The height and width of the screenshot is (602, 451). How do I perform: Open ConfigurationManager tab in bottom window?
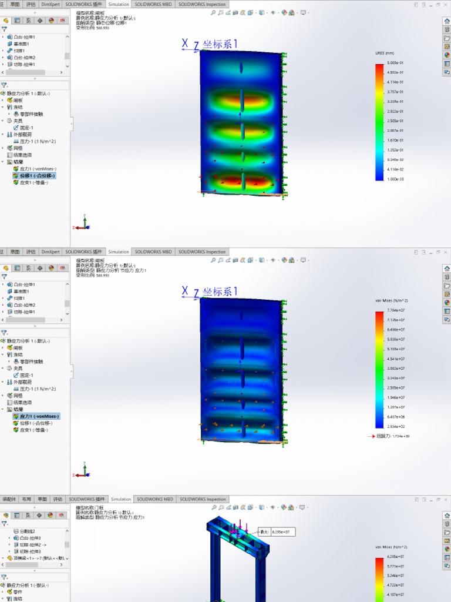pyautogui.click(x=28, y=515)
